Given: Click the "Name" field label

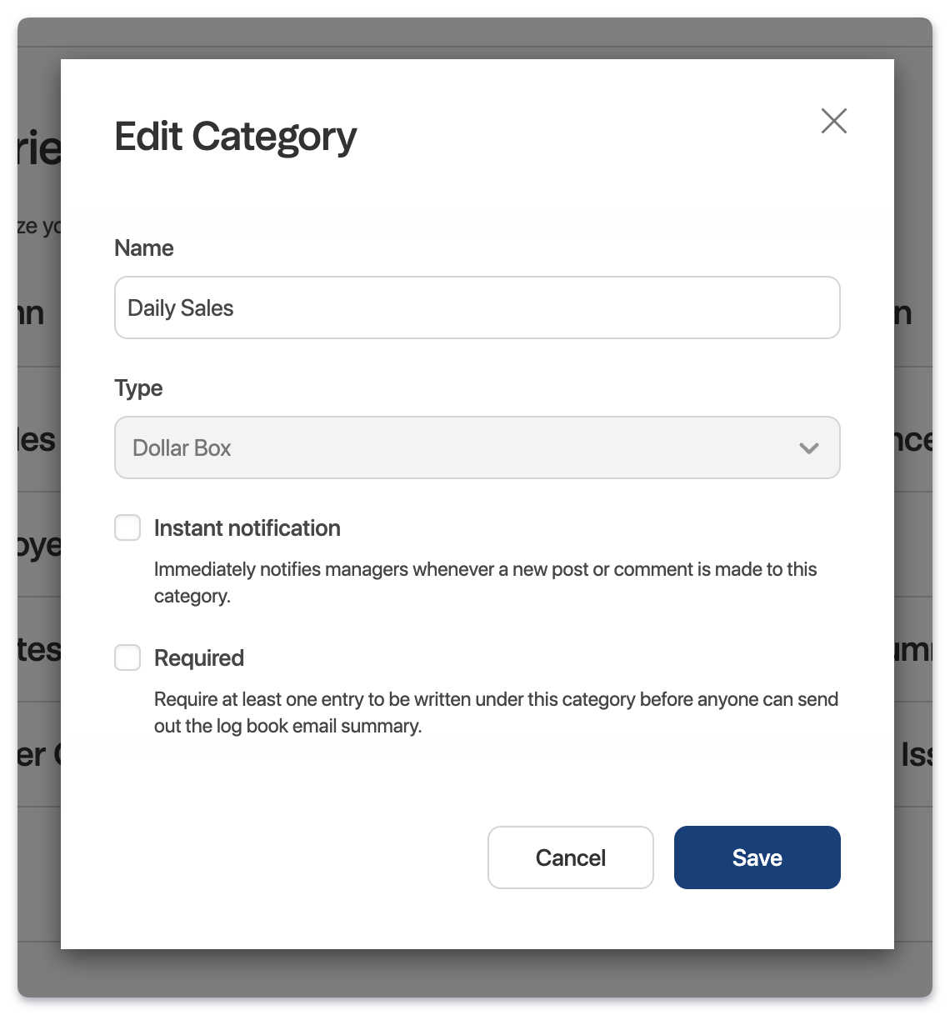Looking at the screenshot, I should (x=144, y=248).
